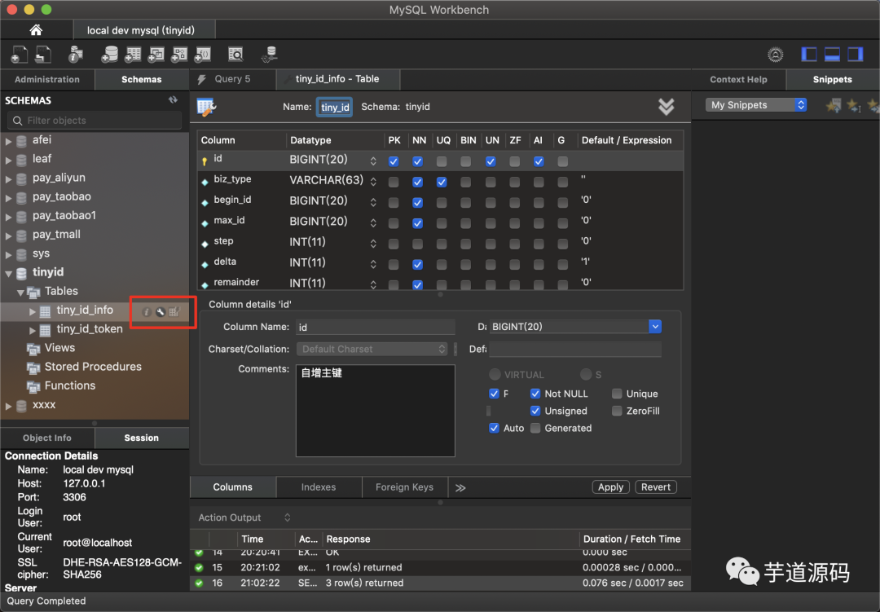The height and width of the screenshot is (612, 880).
Task: Open the Indexes tab
Action: point(319,487)
